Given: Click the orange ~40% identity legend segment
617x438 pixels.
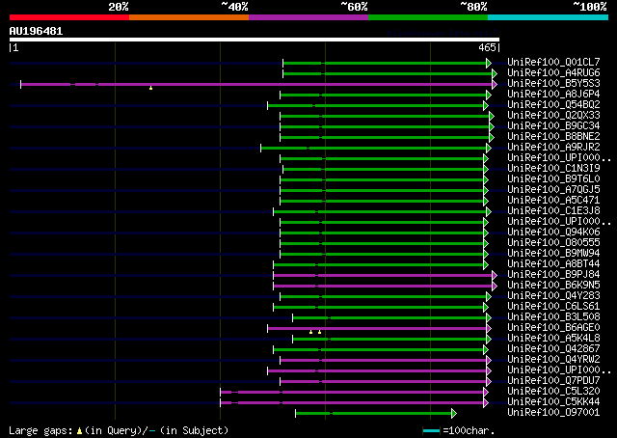Looking at the screenshot, I should point(188,17).
